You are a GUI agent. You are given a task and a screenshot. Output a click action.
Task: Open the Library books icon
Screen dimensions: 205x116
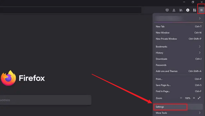pyautogui.click(x=181, y=10)
